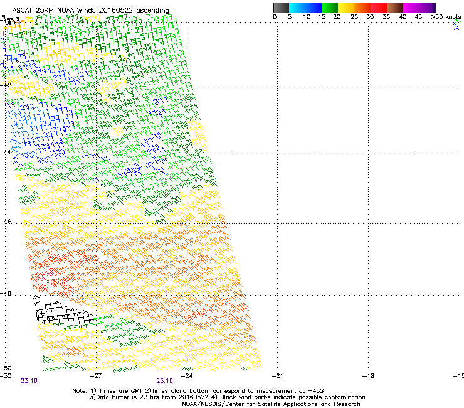The height and width of the screenshot is (408, 464).
Task: Click the note 'Black wind barbs indicate possible contamination'
Action: tap(293, 397)
